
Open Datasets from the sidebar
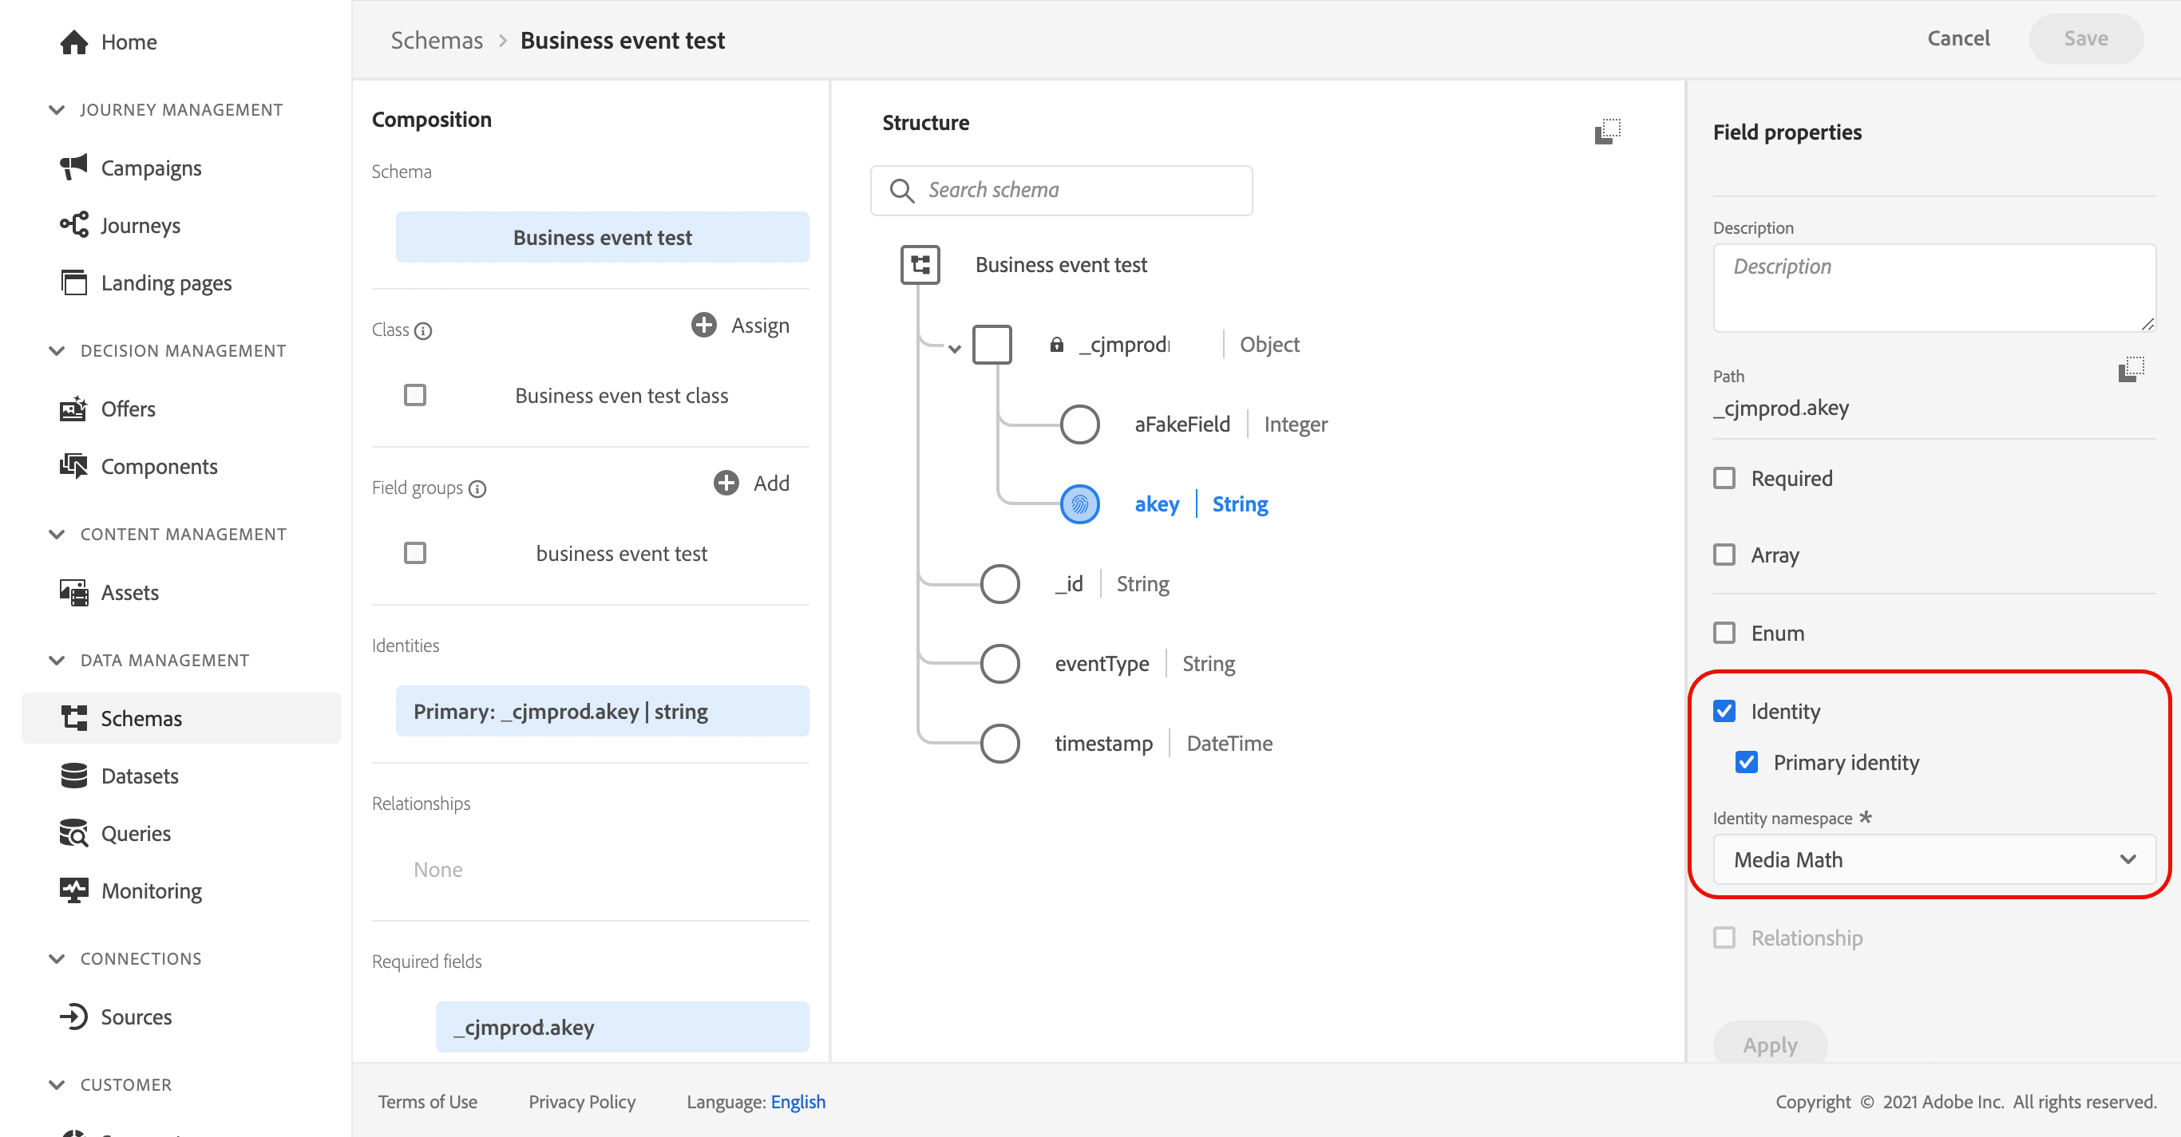[140, 776]
